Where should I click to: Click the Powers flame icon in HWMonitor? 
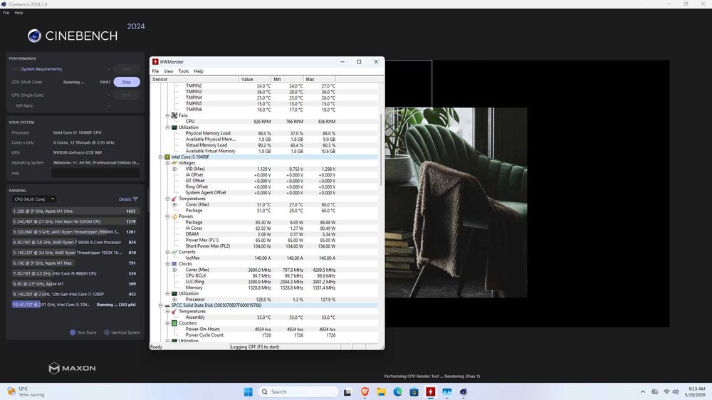174,216
